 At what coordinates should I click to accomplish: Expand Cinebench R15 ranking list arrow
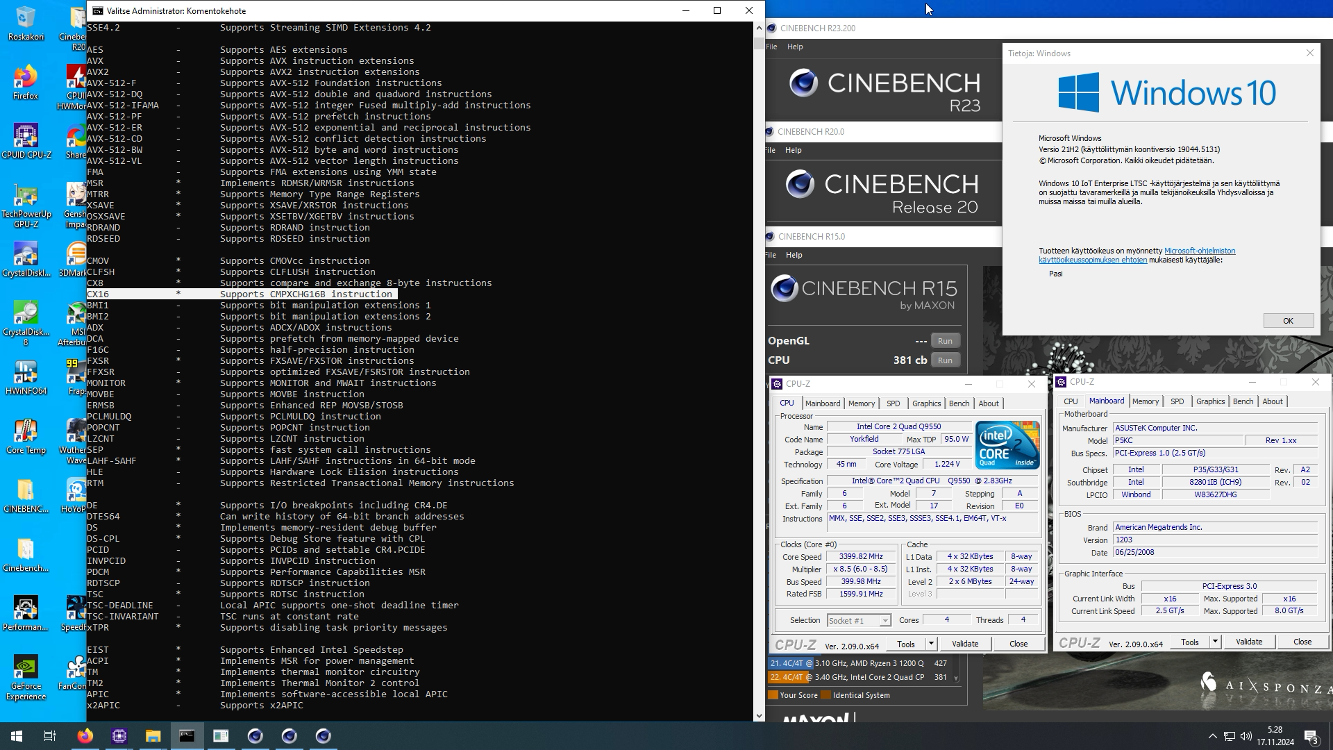(956, 678)
